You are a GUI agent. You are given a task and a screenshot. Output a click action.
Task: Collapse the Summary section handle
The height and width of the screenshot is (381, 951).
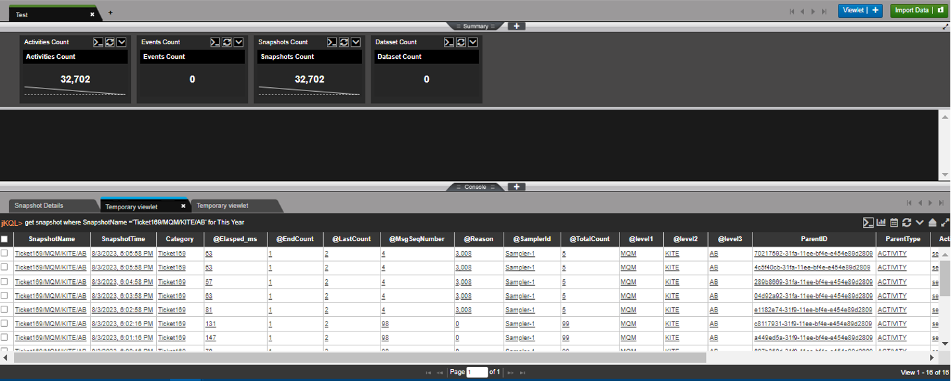(475, 26)
